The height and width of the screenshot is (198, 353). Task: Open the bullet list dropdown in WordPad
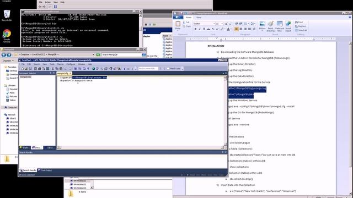pyautogui.click(x=248, y=24)
